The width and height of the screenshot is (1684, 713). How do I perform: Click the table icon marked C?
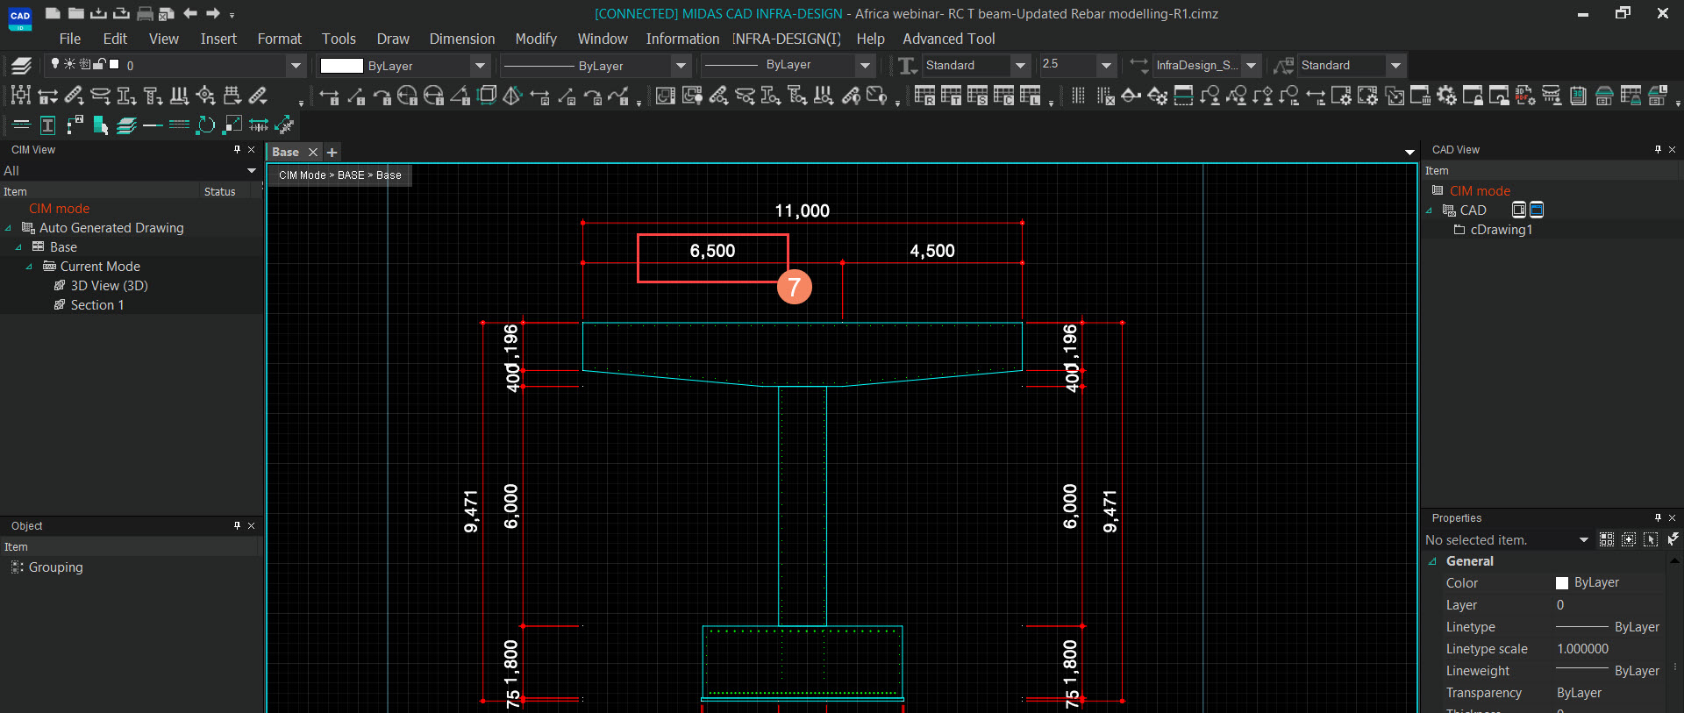(1003, 96)
